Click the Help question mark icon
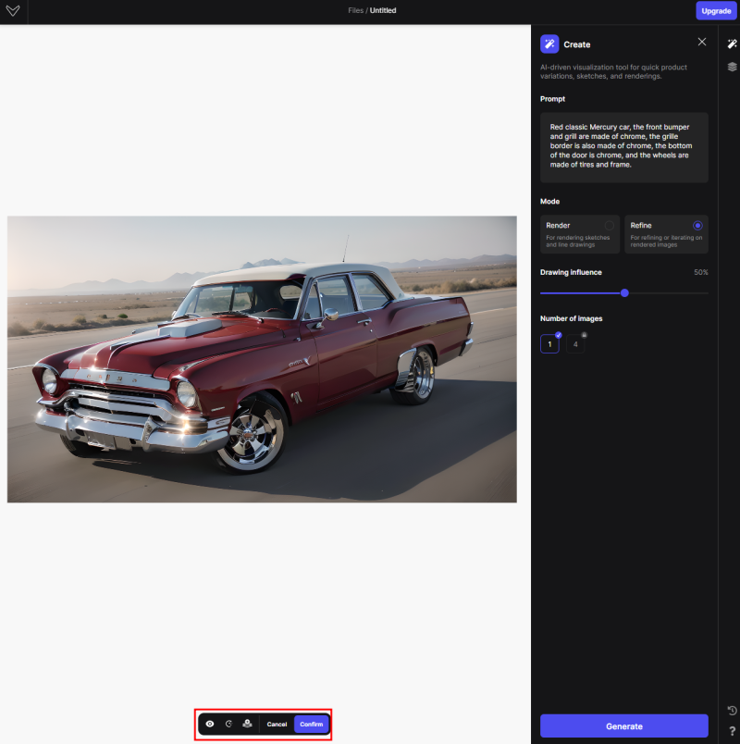The width and height of the screenshot is (740, 744). tap(732, 732)
